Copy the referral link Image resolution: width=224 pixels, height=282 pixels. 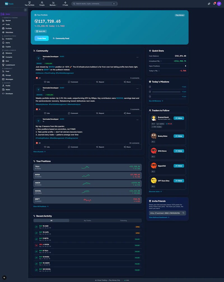coord(183,213)
